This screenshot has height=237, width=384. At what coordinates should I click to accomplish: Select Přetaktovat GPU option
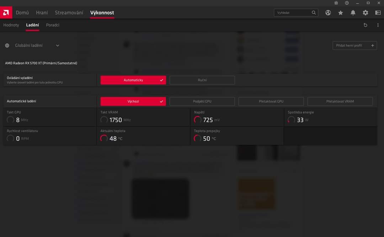[271, 101]
